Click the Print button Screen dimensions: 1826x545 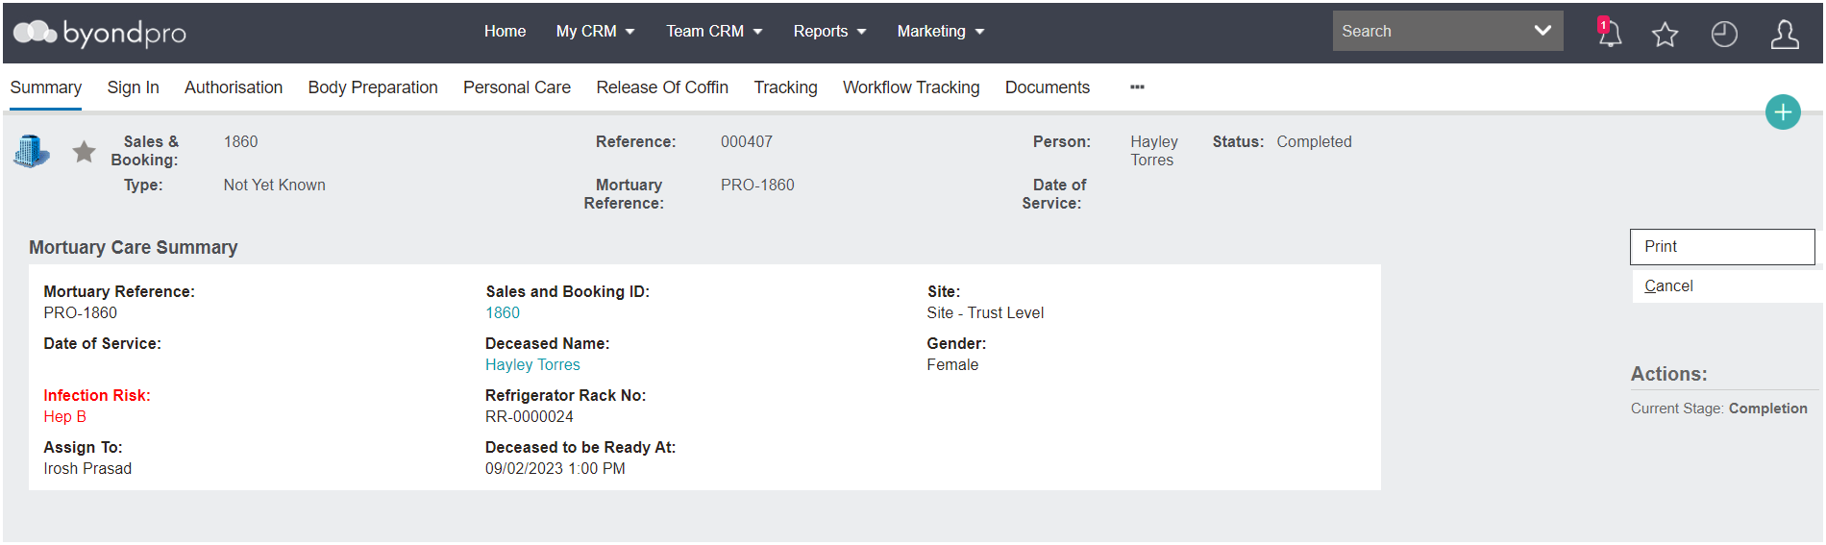pos(1722,247)
